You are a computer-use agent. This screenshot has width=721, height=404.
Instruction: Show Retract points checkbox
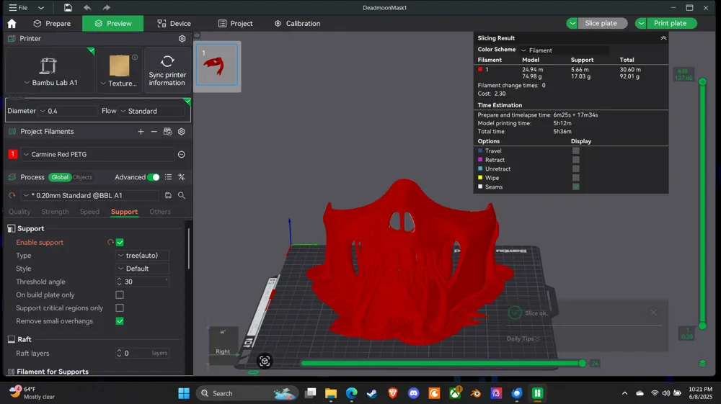click(x=575, y=160)
